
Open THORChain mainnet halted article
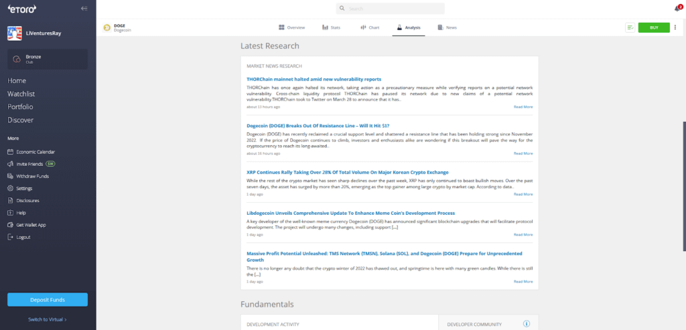(x=314, y=79)
